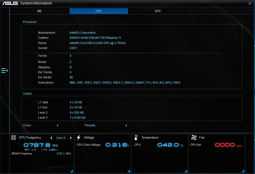The image size is (255, 174).
Task: Expand the Fan panel corner triangle
Action: pos(243,171)
